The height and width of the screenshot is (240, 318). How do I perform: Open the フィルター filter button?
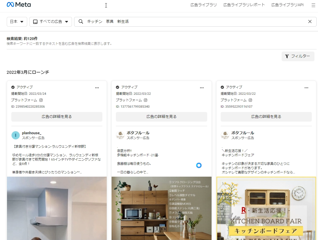coord(298,56)
